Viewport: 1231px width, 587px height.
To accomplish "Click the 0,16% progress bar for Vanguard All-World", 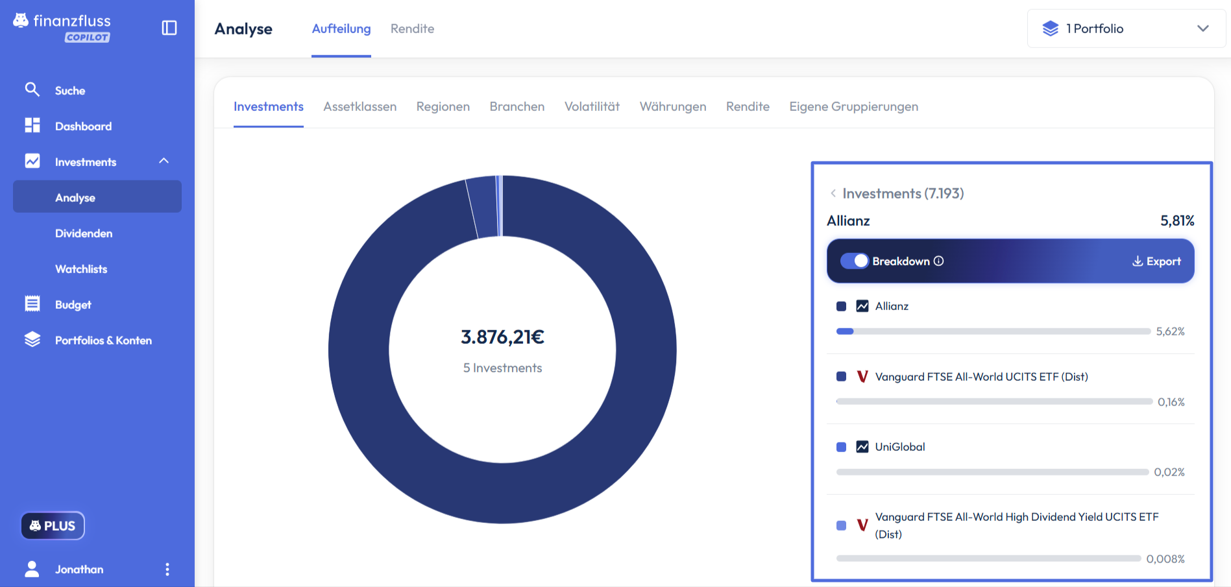I will 994,401.
